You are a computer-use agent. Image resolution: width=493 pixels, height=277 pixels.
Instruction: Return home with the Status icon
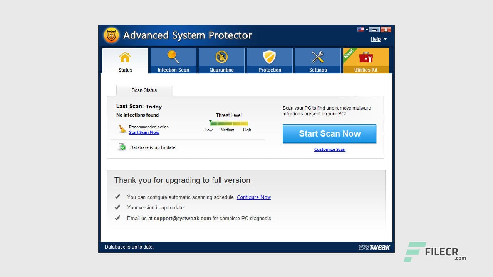click(125, 60)
